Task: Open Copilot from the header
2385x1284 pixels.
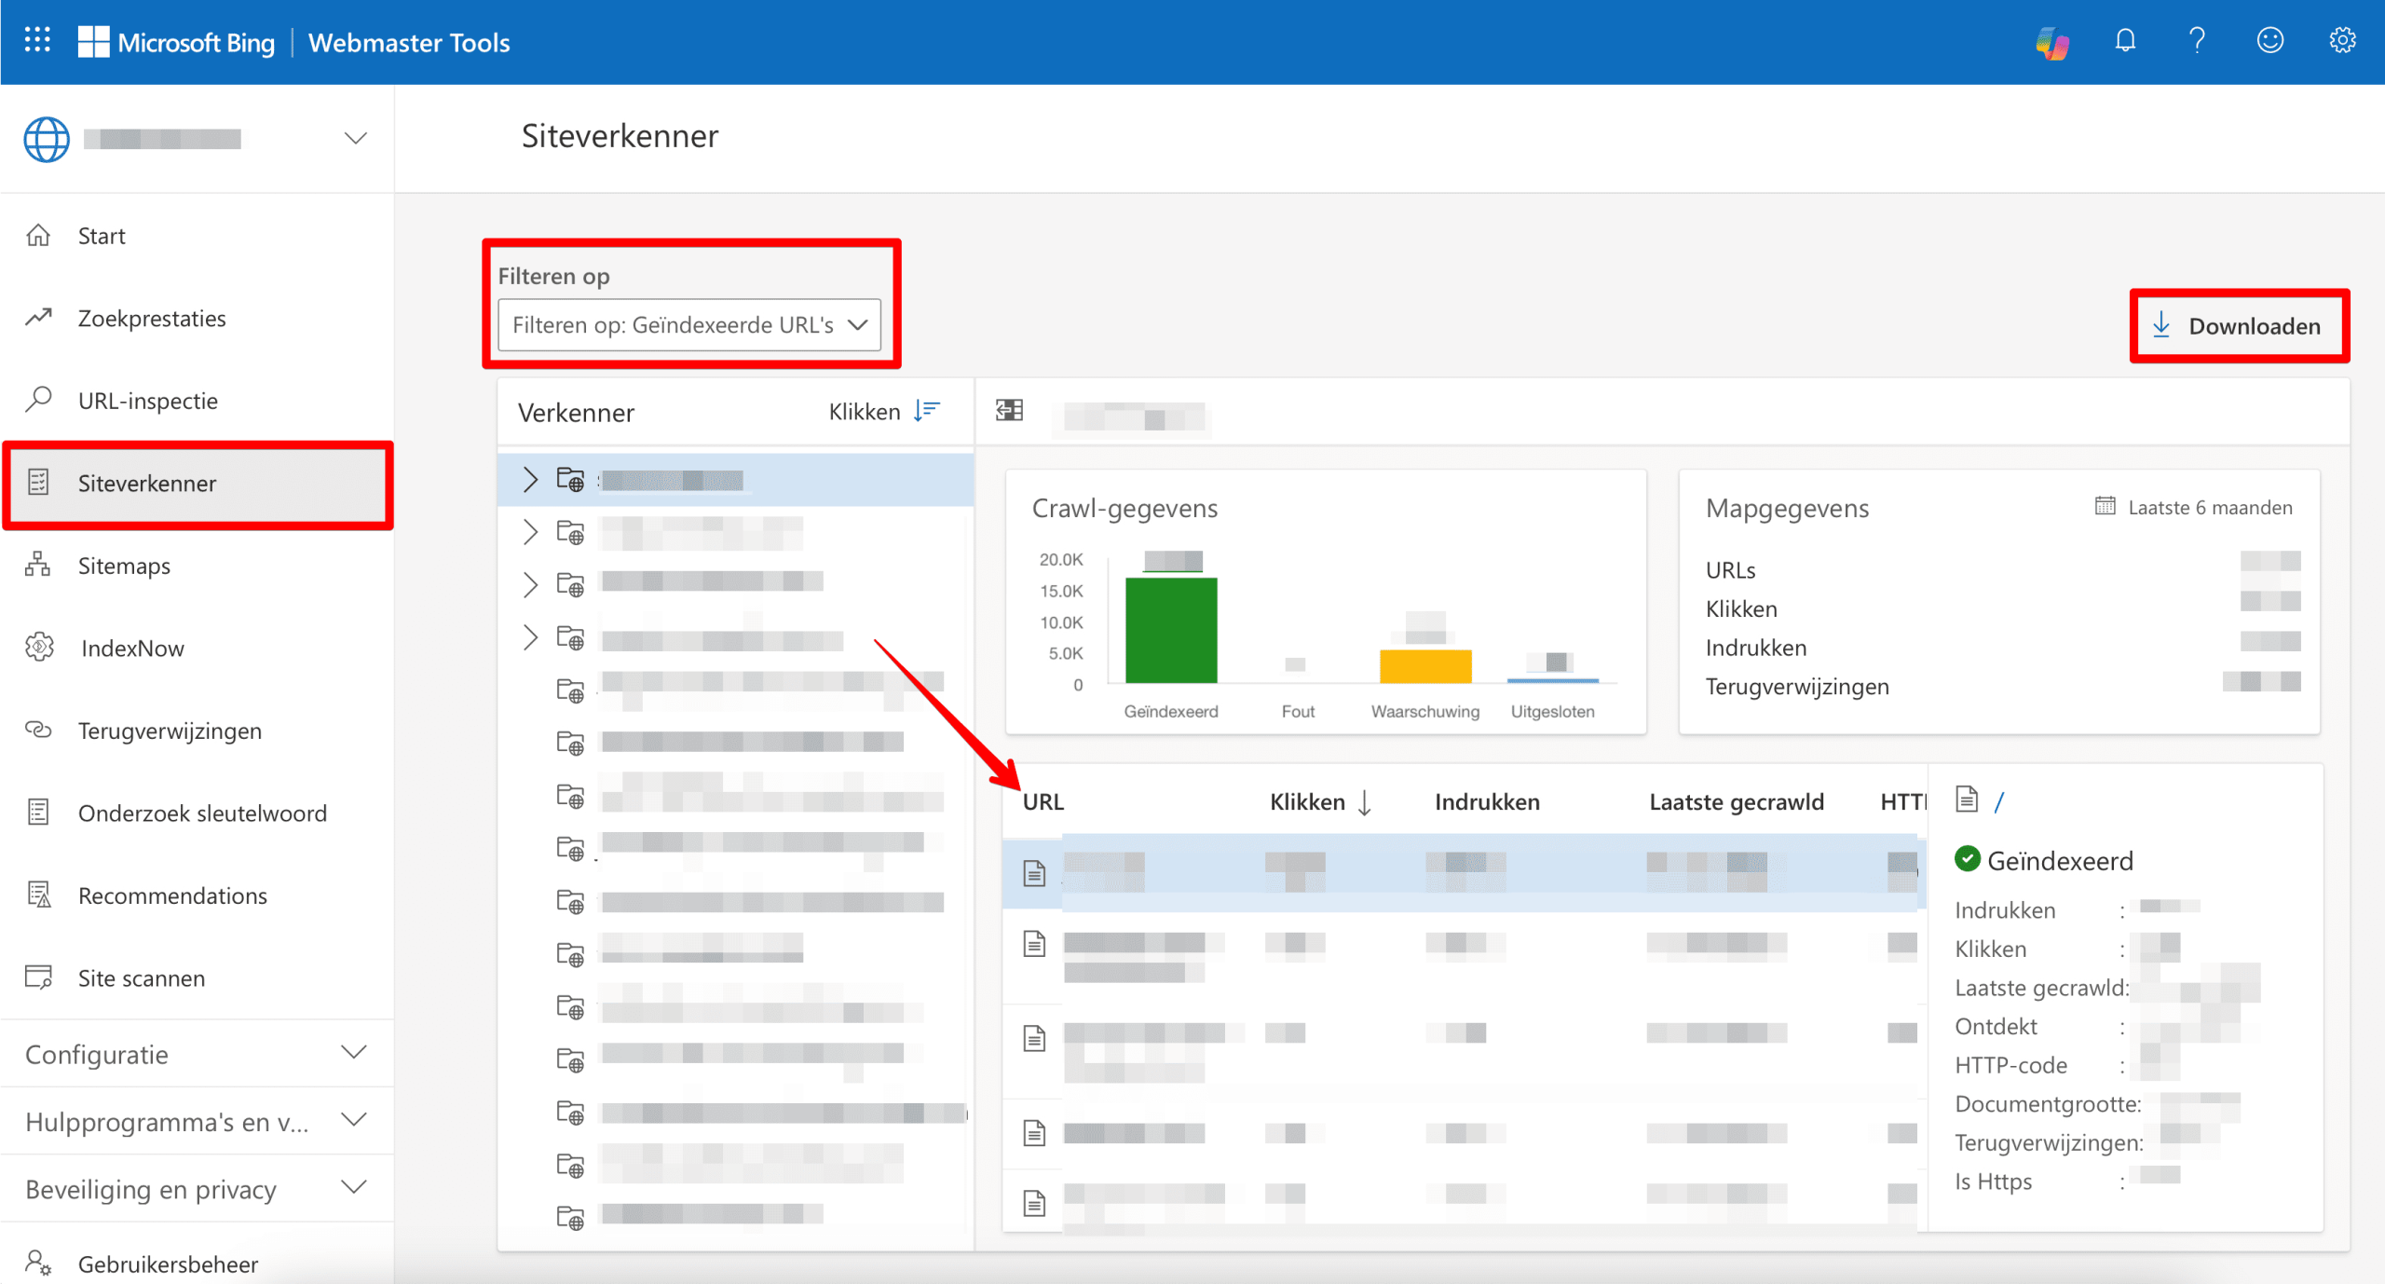Action: point(2051,42)
